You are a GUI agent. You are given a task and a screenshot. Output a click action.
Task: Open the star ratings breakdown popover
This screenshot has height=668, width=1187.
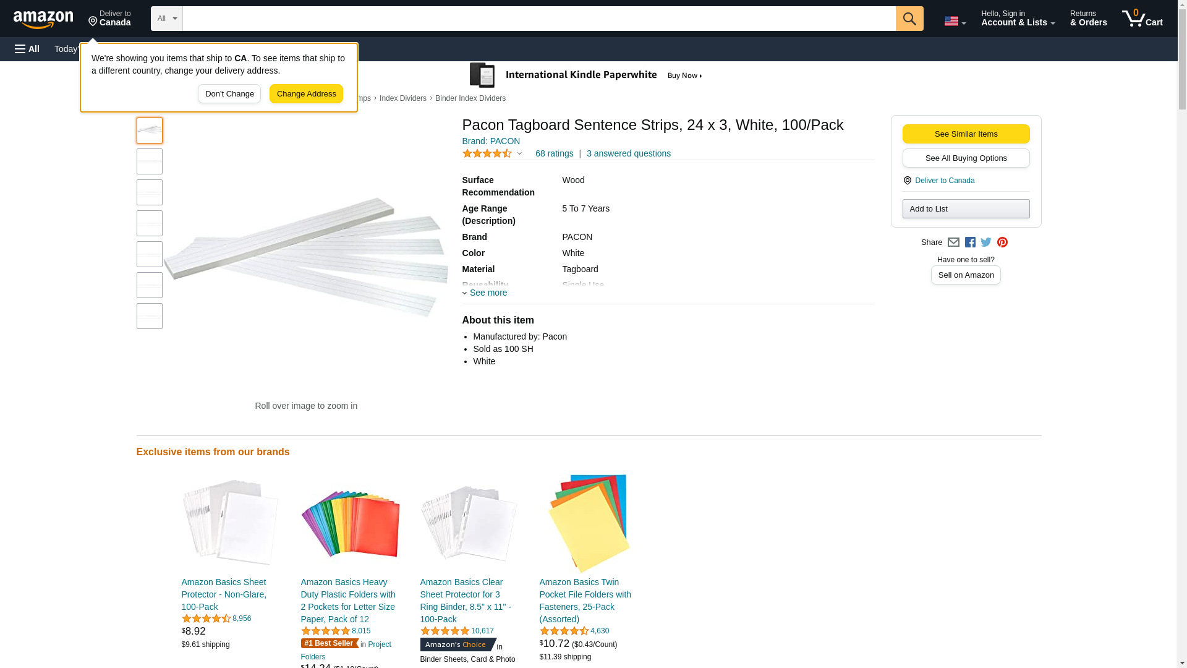[492, 153]
